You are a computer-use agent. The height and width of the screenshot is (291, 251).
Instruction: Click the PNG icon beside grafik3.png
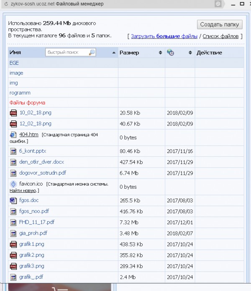point(13,266)
